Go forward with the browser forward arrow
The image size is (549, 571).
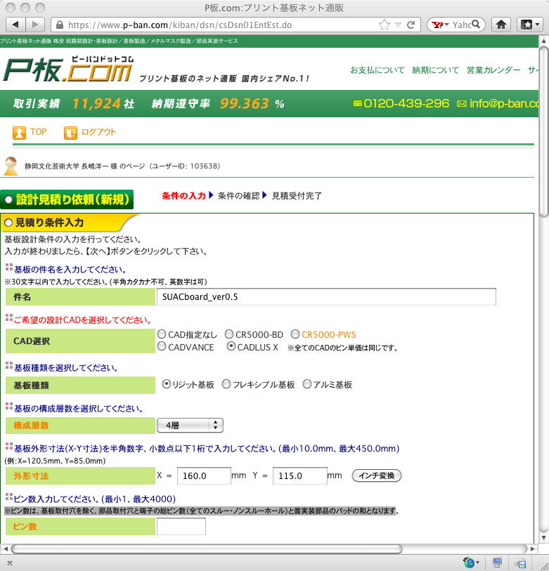[35, 25]
